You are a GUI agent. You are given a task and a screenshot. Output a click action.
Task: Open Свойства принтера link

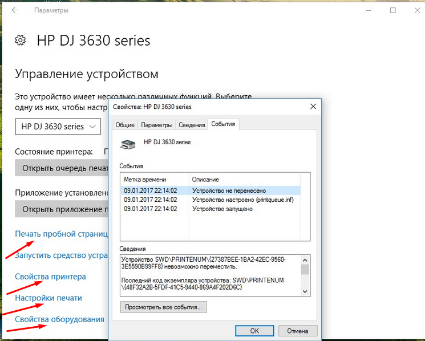click(50, 277)
